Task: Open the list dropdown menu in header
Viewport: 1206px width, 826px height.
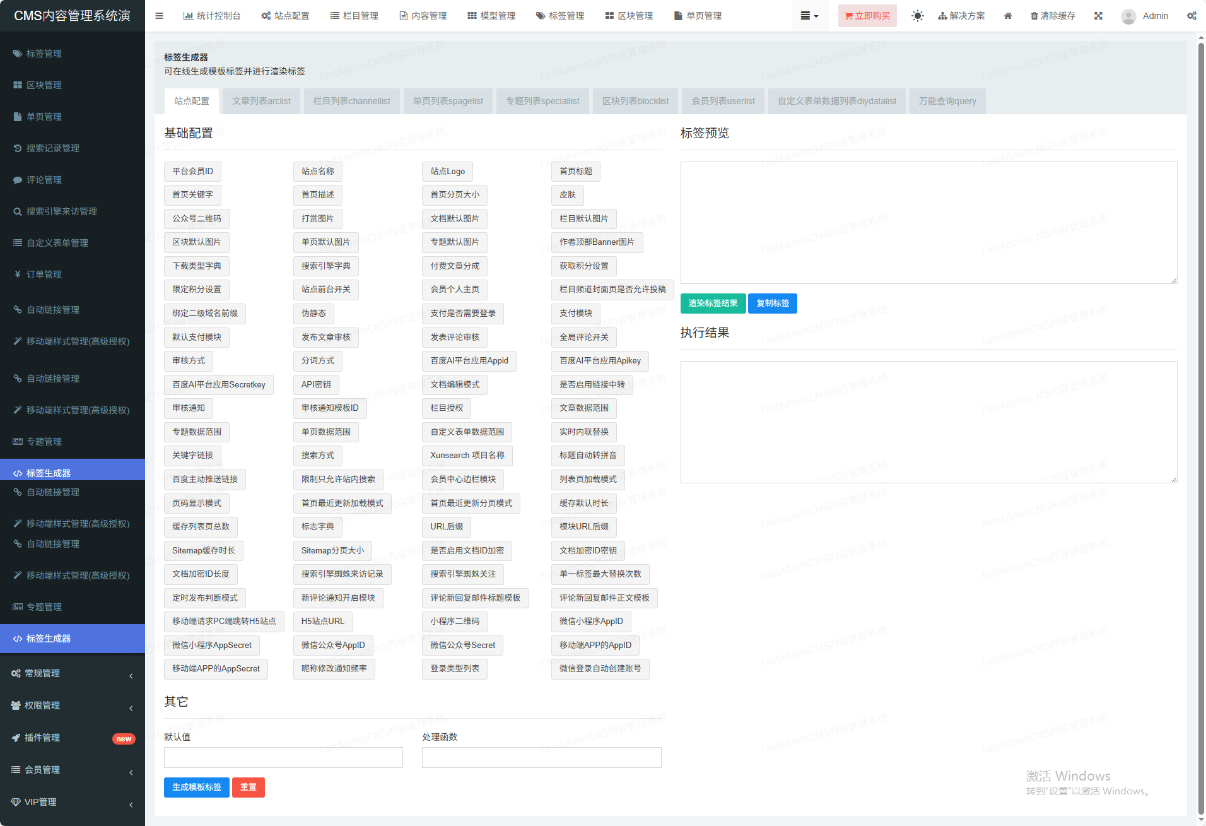Action: [809, 16]
